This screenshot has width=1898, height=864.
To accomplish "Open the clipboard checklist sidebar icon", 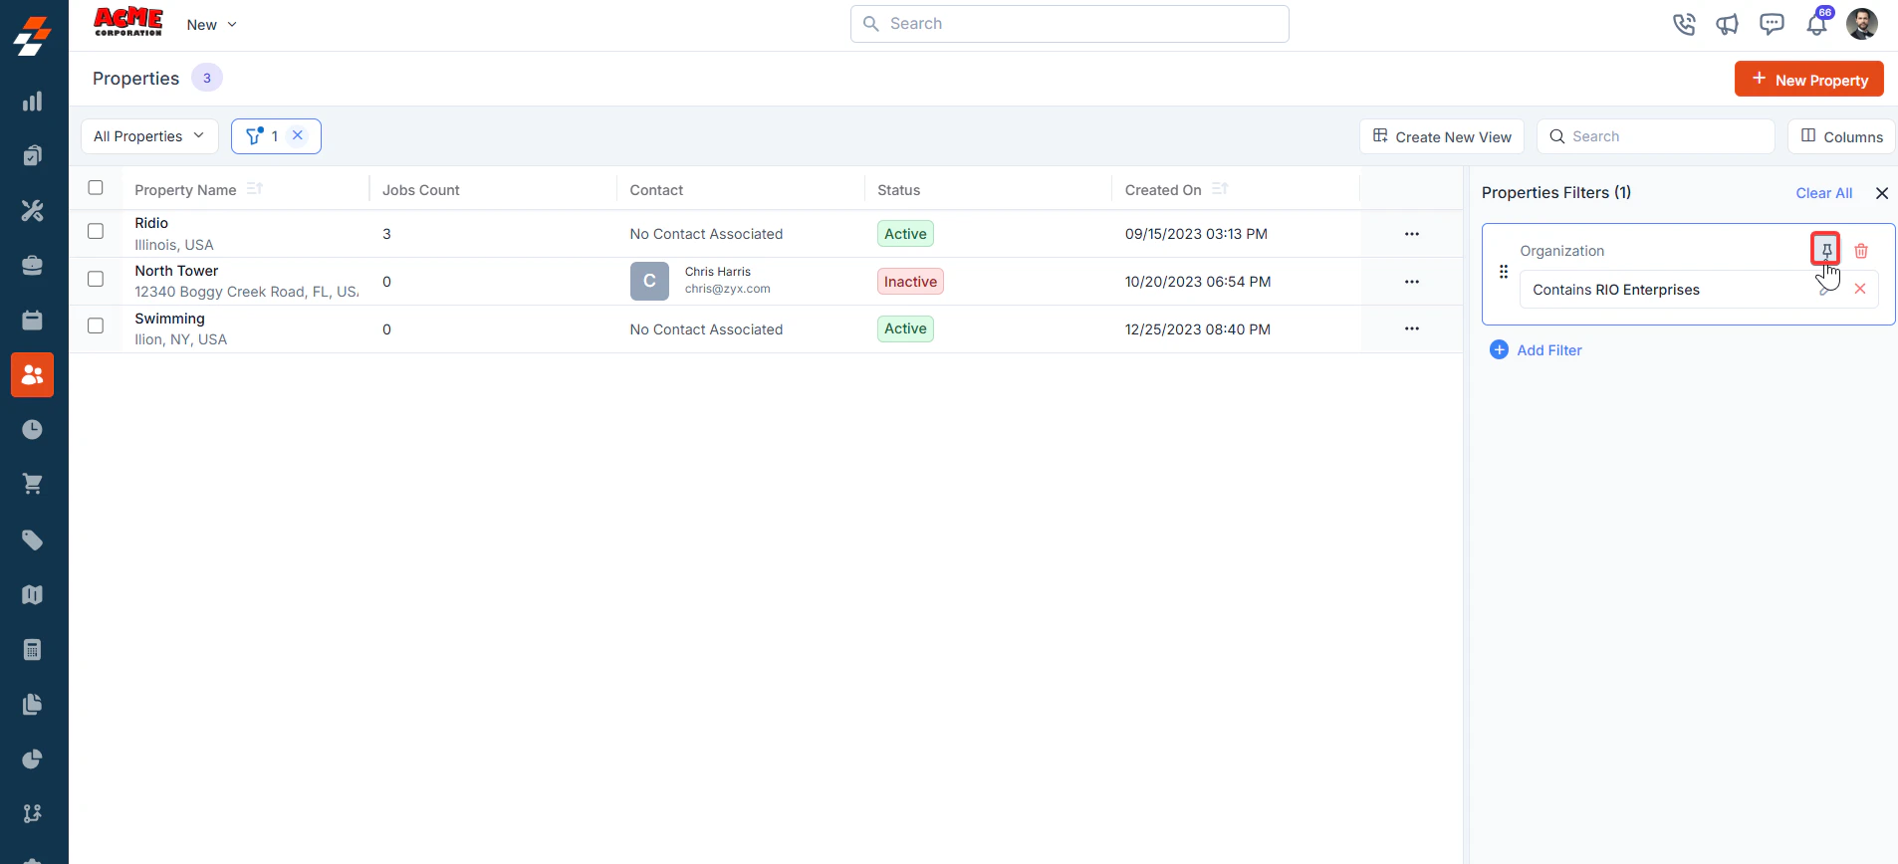I will 32,155.
